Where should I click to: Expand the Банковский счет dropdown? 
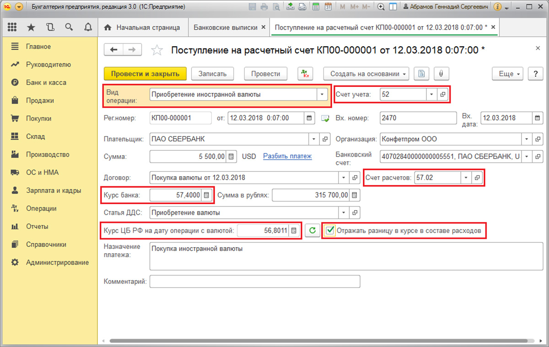coord(527,157)
